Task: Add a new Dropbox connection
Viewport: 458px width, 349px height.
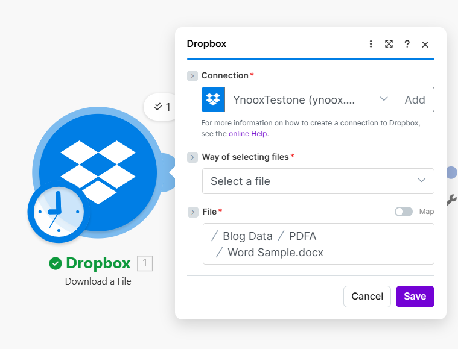Action: (415, 99)
